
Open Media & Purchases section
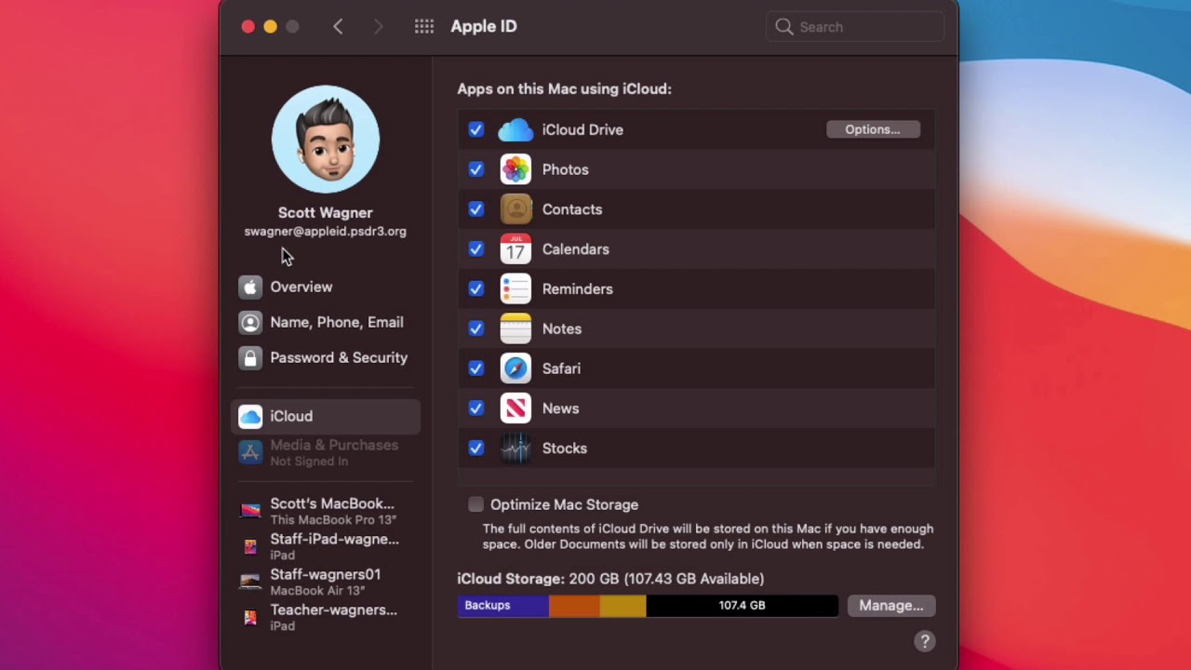(x=325, y=452)
